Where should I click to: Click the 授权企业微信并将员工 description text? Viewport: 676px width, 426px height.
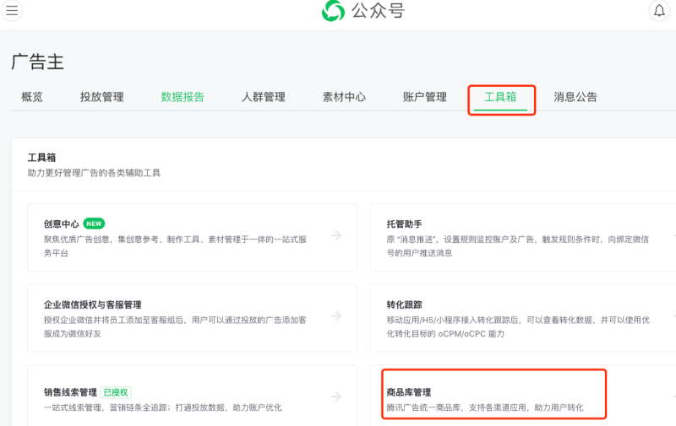[175, 326]
